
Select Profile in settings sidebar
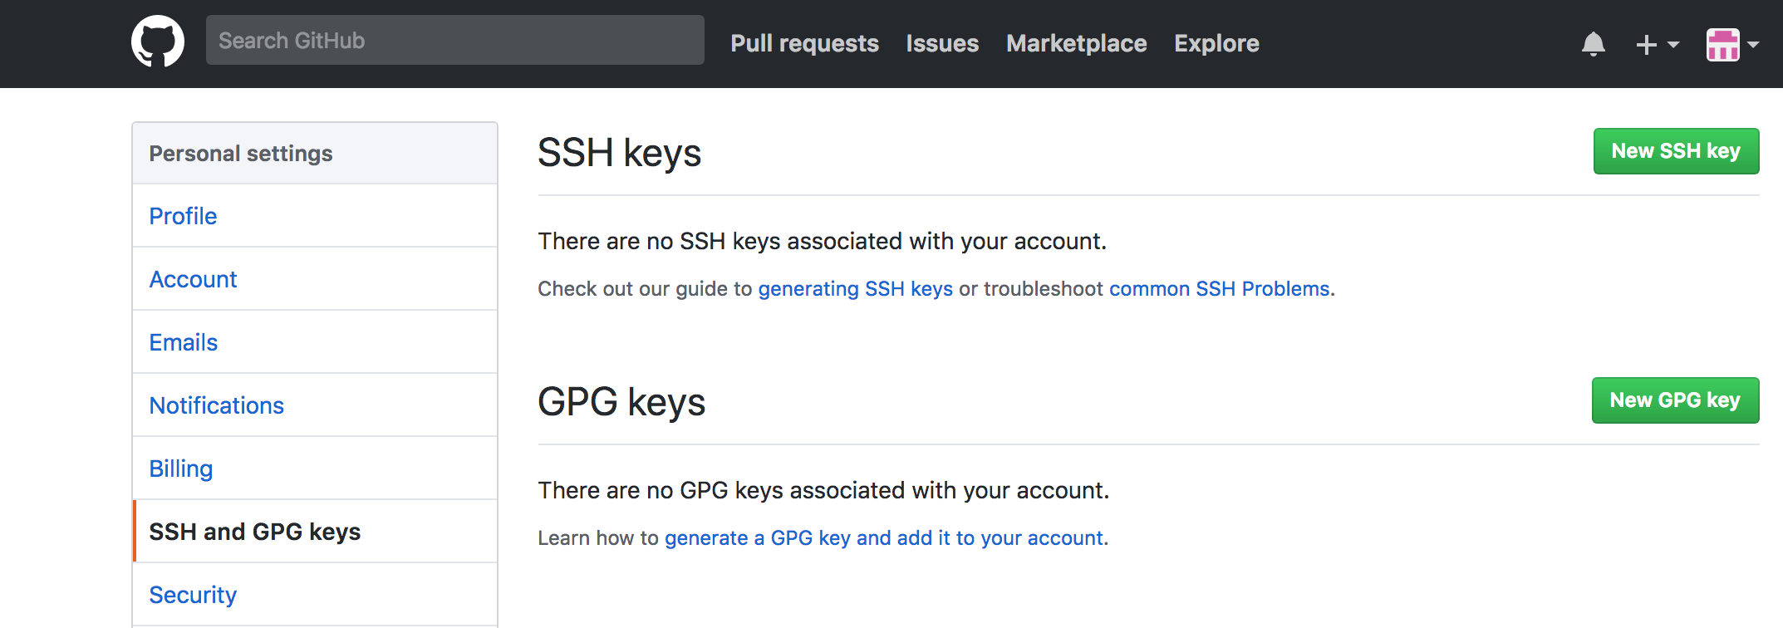[x=315, y=216]
